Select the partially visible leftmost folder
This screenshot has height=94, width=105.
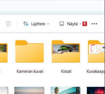click(x=4, y=53)
